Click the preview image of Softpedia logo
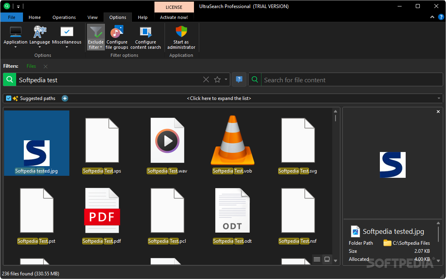Viewport: 446px width, 279px height. point(392,165)
